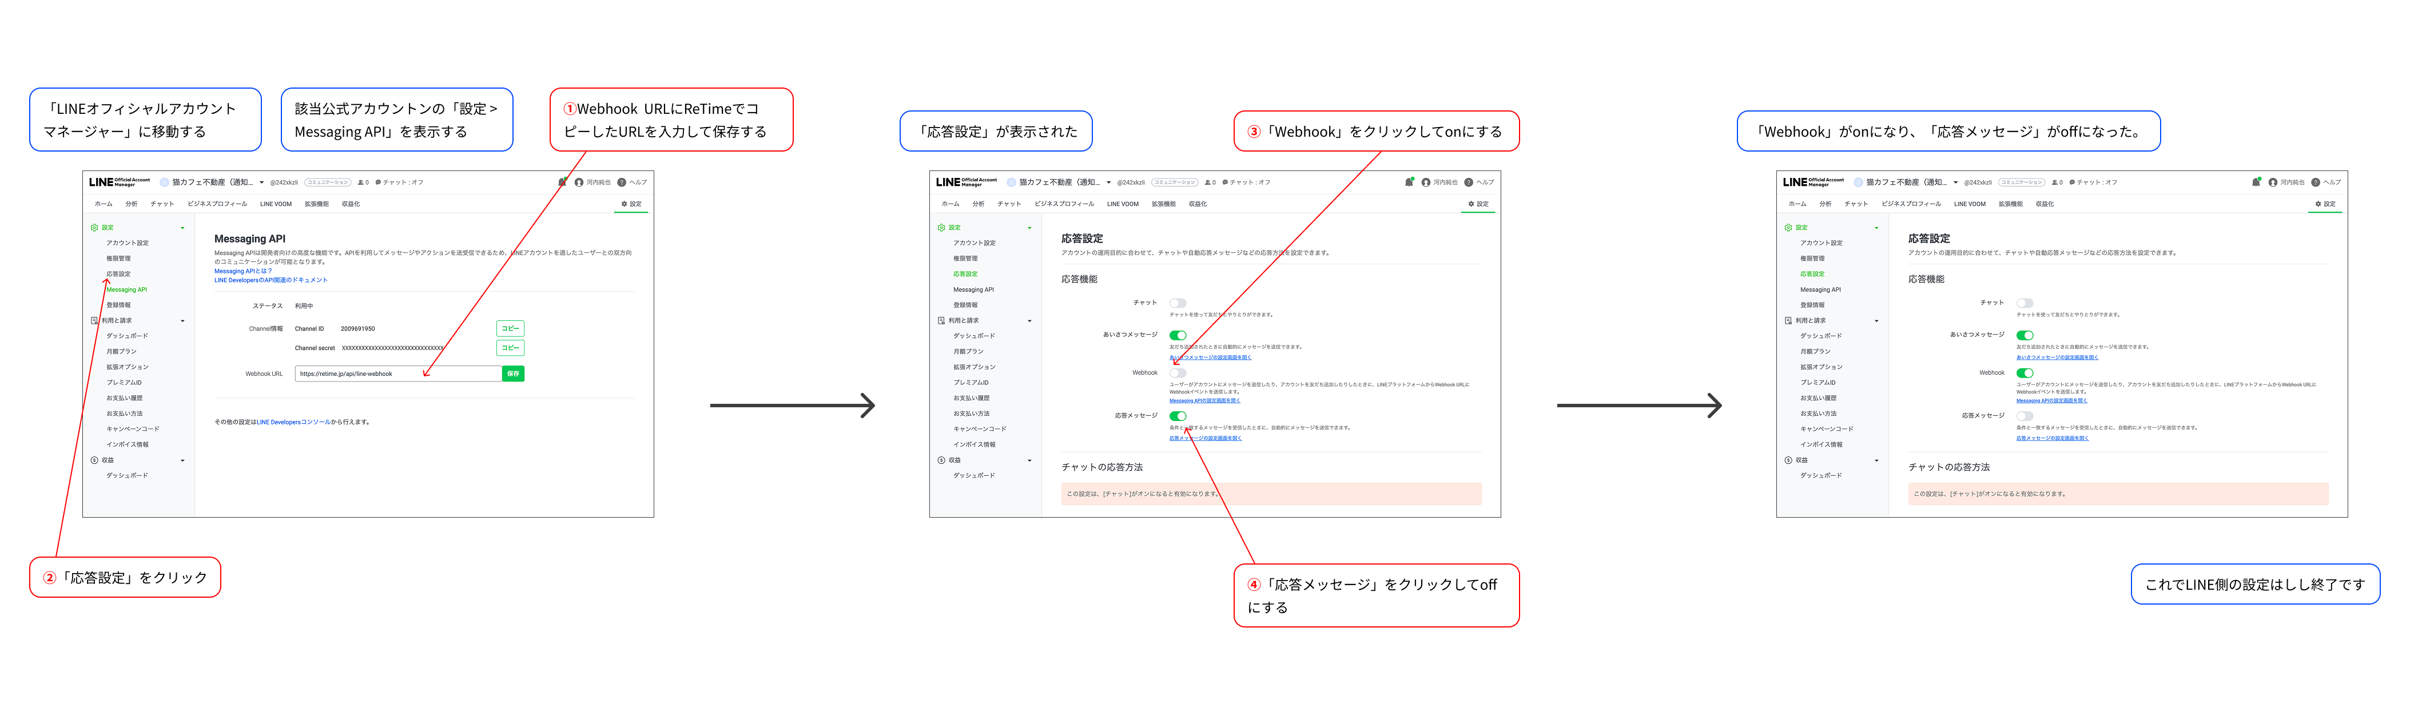Click 収益 coin icon in last screenshot sidebar

[x=1788, y=460]
